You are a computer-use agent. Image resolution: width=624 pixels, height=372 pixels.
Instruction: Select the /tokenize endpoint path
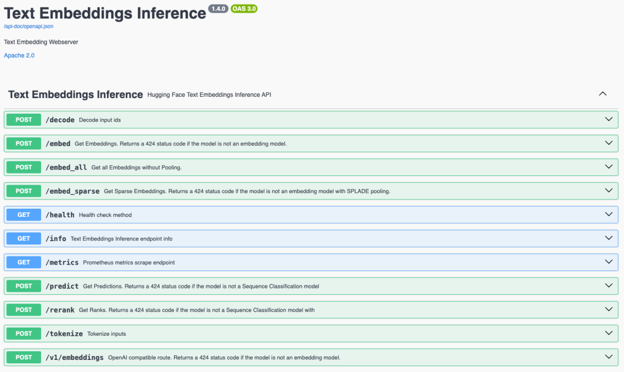64,333
